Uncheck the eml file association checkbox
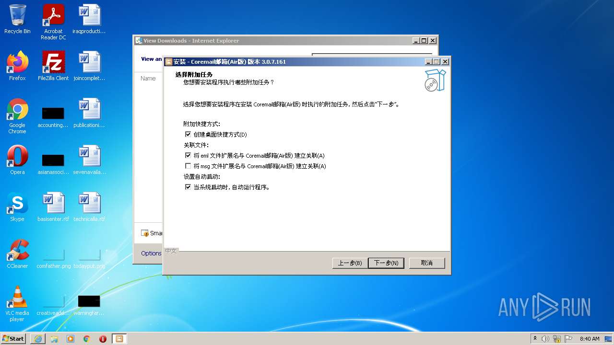The image size is (614, 345). [188, 156]
